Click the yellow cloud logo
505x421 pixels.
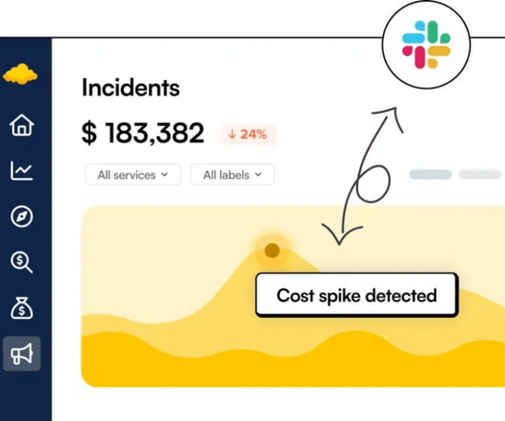[20, 74]
